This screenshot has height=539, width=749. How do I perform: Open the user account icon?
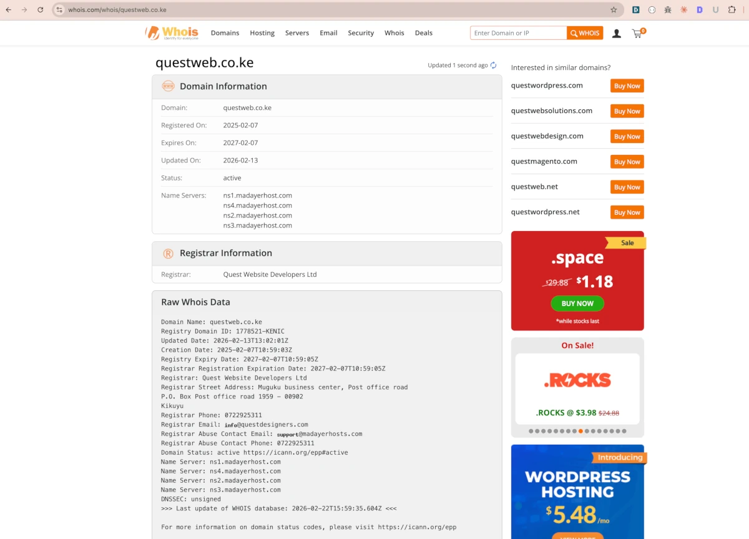pyautogui.click(x=617, y=33)
